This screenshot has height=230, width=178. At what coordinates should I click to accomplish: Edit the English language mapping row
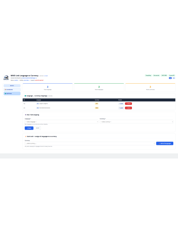pyautogui.click(x=121, y=104)
